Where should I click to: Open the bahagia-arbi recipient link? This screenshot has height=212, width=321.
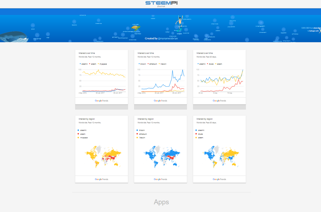[x=314, y=31]
